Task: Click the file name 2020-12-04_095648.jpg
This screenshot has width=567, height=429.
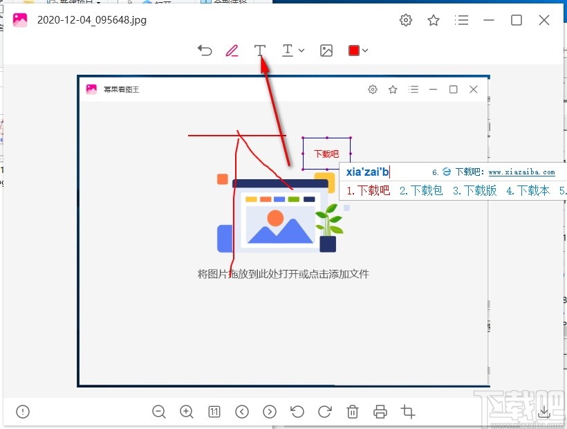Action: point(92,20)
